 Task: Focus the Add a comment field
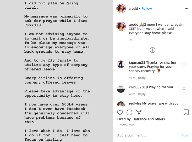[148, 135]
